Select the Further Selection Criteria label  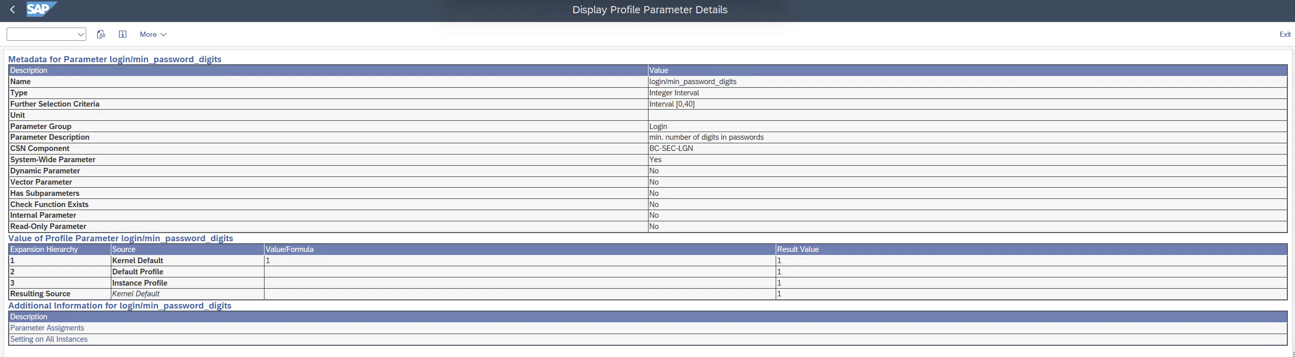click(x=55, y=104)
